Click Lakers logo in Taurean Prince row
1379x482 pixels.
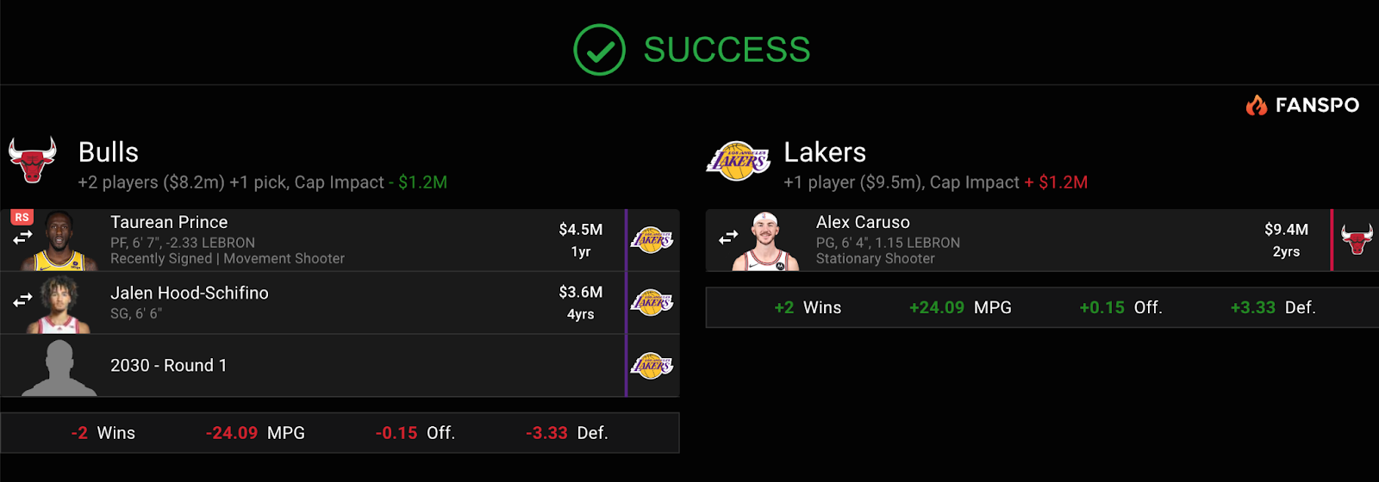[652, 240]
